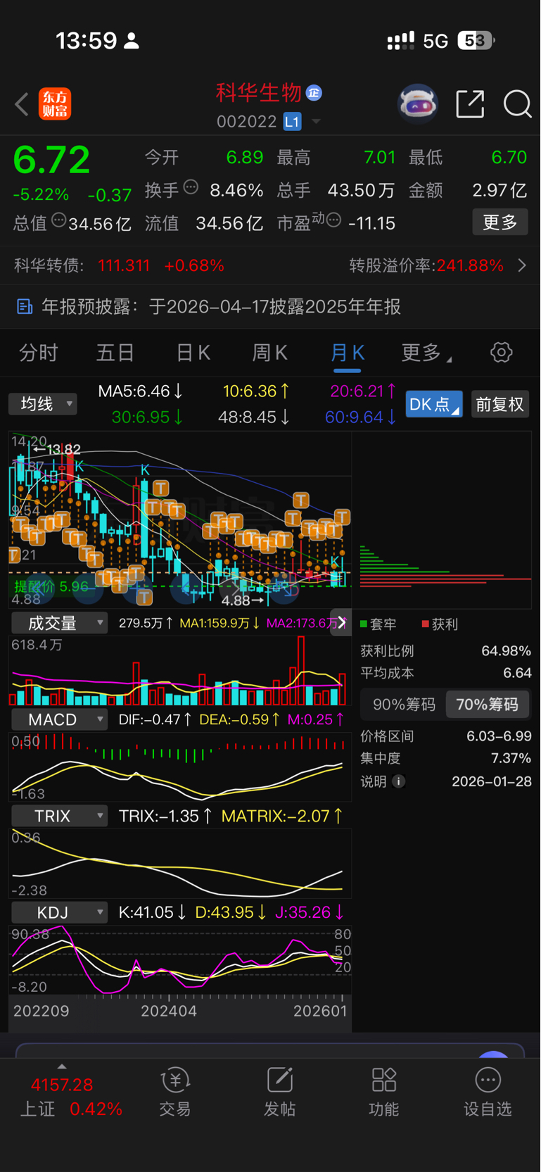The image size is (541, 1172).
Task: Tap the 5G network status indicator
Action: pos(435,41)
